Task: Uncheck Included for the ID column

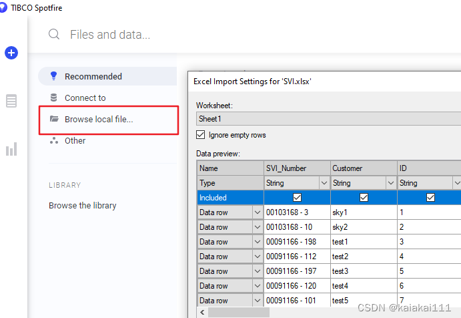Action: click(x=431, y=197)
